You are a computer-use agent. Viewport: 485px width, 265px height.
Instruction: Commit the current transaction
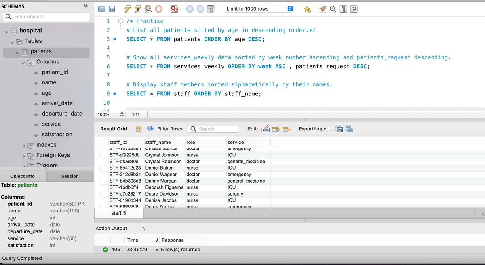pos(190,8)
